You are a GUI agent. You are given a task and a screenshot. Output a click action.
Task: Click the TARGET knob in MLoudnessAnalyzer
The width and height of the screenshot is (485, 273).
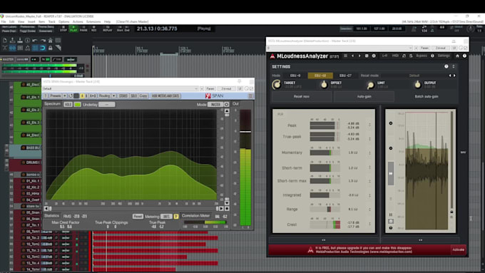[x=276, y=84]
